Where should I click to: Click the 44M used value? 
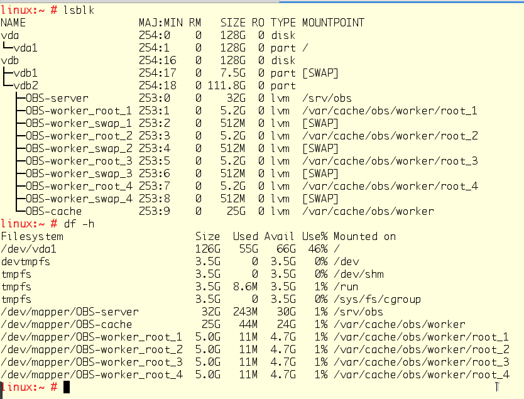[248, 324]
